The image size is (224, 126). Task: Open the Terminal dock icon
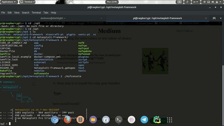[x=119, y=120]
